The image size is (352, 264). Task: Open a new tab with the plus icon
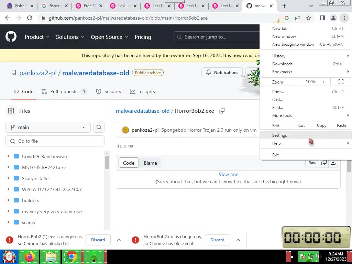[x=284, y=6]
